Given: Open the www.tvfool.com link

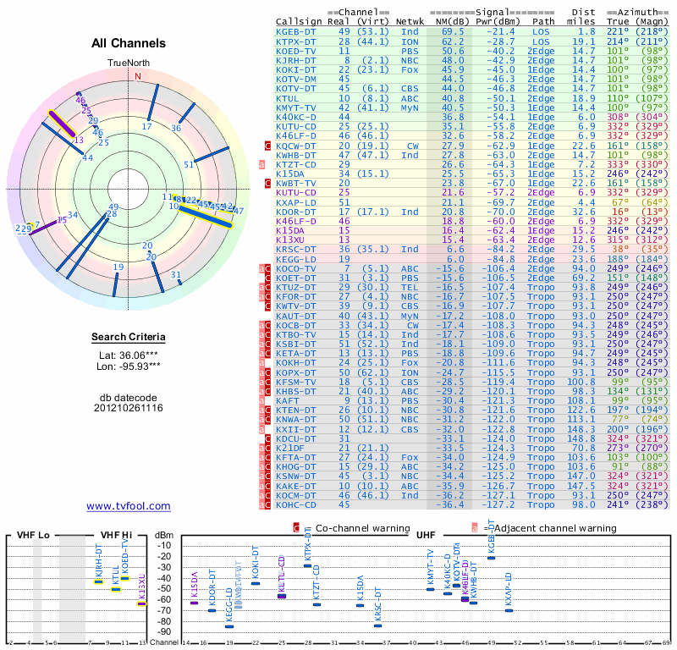Looking at the screenshot, I should click(129, 506).
